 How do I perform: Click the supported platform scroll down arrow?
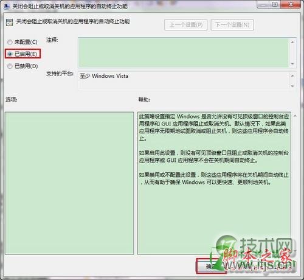pos(292,86)
